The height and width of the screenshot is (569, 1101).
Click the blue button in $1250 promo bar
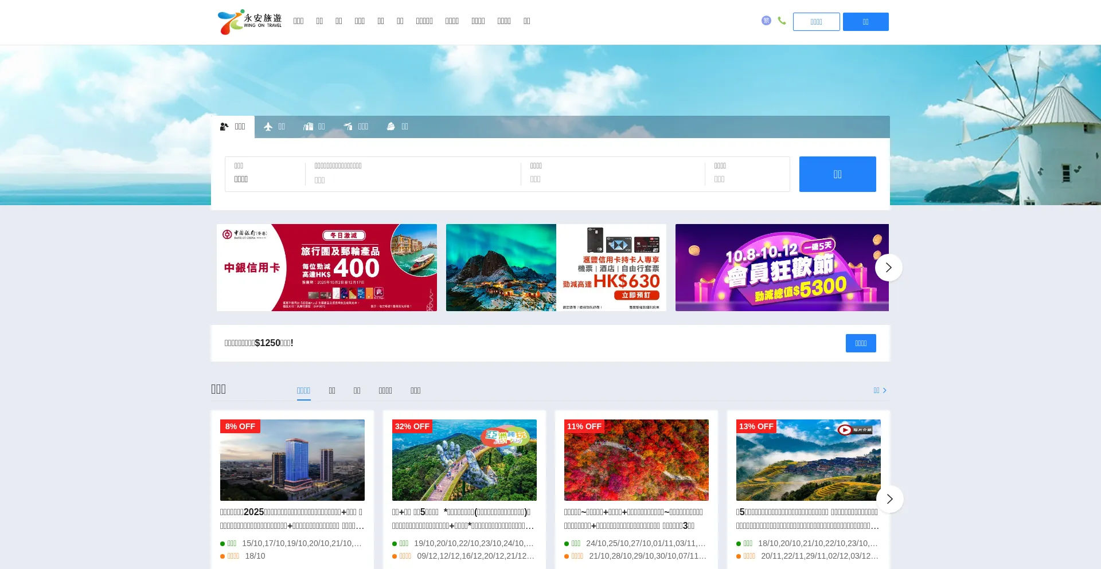(860, 343)
